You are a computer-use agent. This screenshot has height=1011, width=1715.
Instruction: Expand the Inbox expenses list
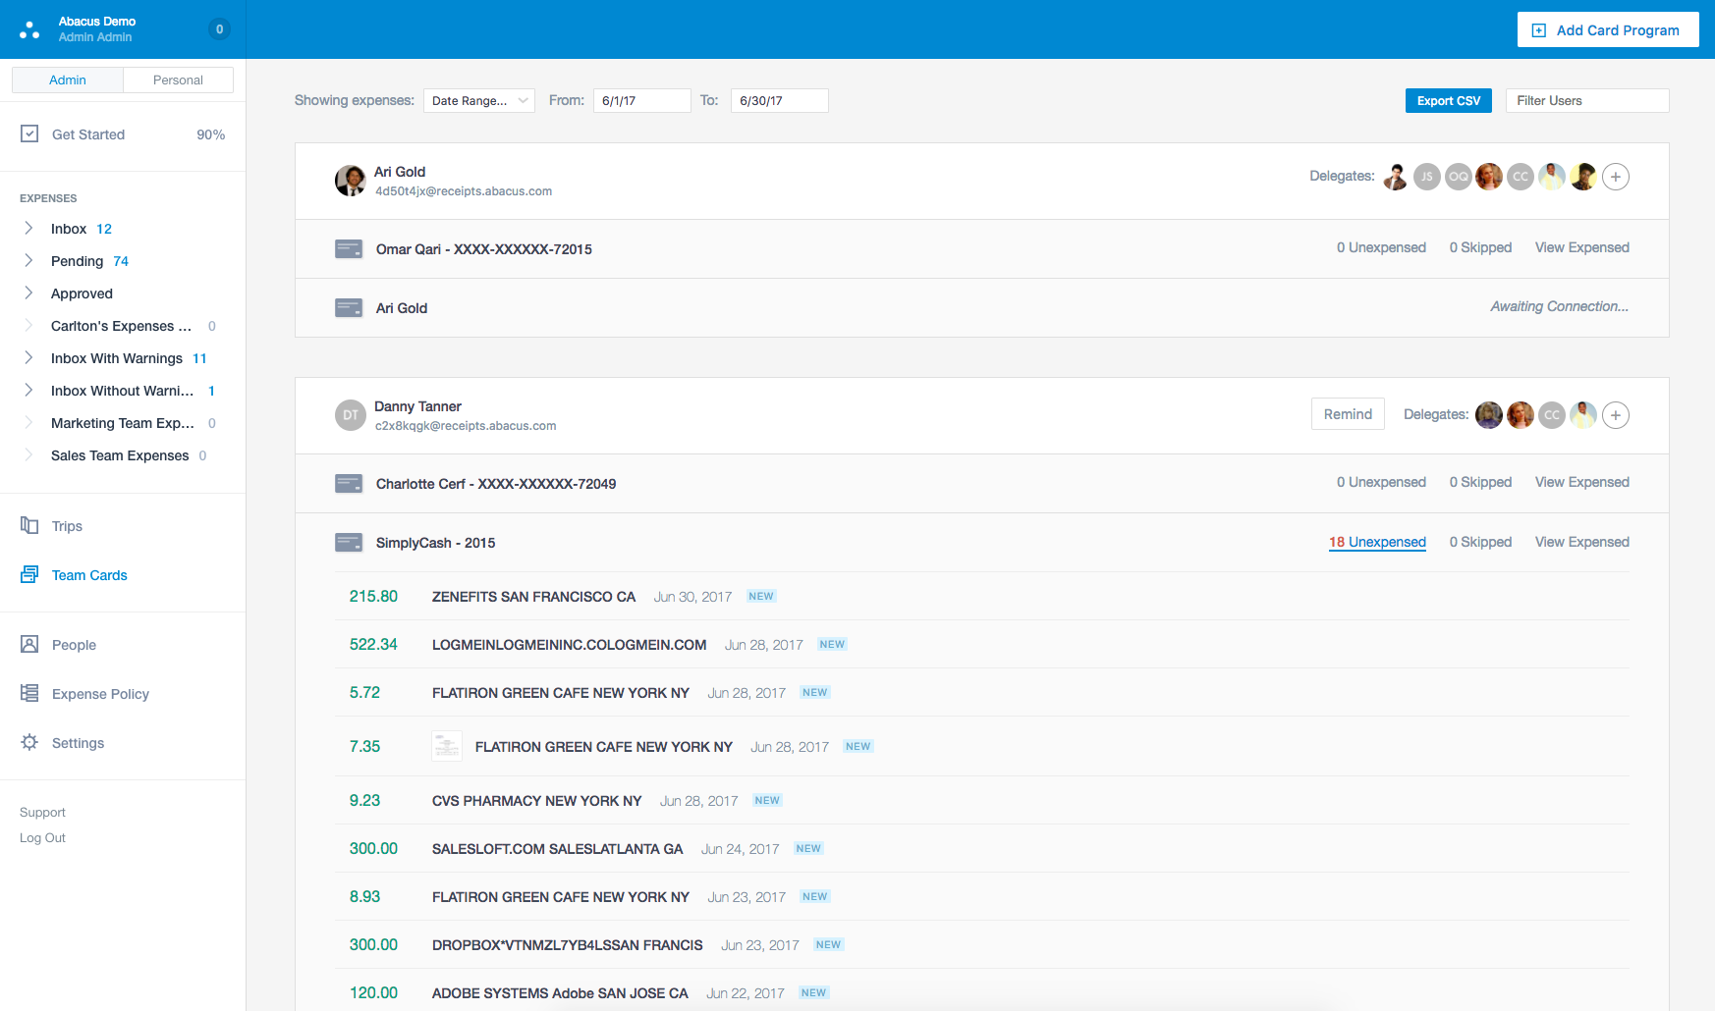28,228
